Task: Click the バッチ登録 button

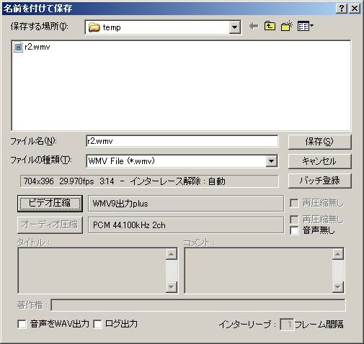Action: pos(319,181)
